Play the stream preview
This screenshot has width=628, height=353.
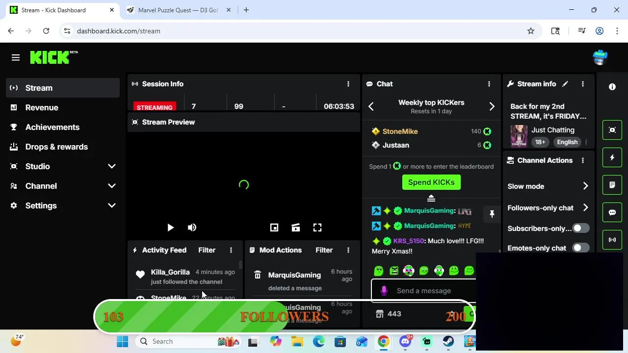(170, 227)
